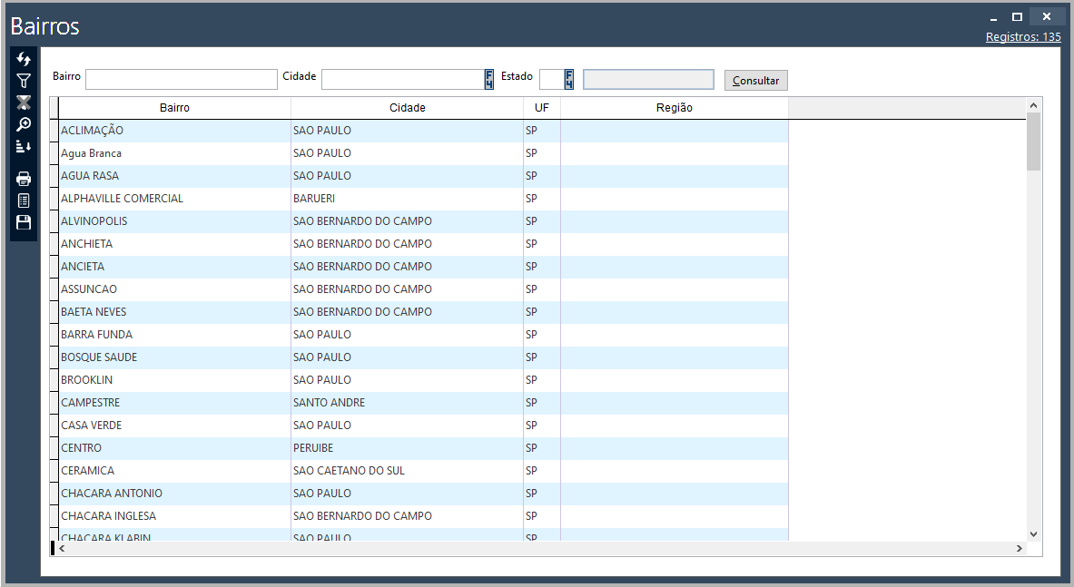Click the horizontal scrollbar right arrow
The width and height of the screenshot is (1074, 587).
pyautogui.click(x=1020, y=549)
